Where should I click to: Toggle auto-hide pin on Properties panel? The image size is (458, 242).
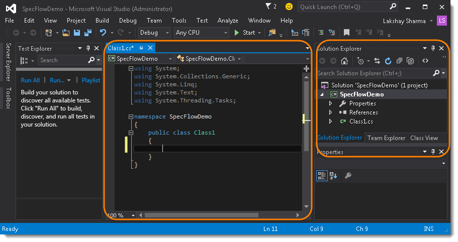(x=433, y=152)
